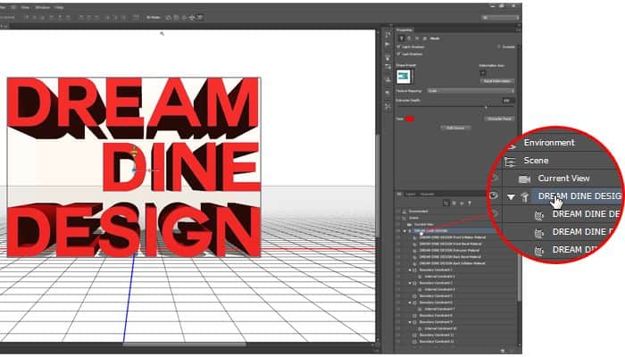Click the canvas horizontal scrollbar
This screenshot has width=625, height=357.
(184, 345)
